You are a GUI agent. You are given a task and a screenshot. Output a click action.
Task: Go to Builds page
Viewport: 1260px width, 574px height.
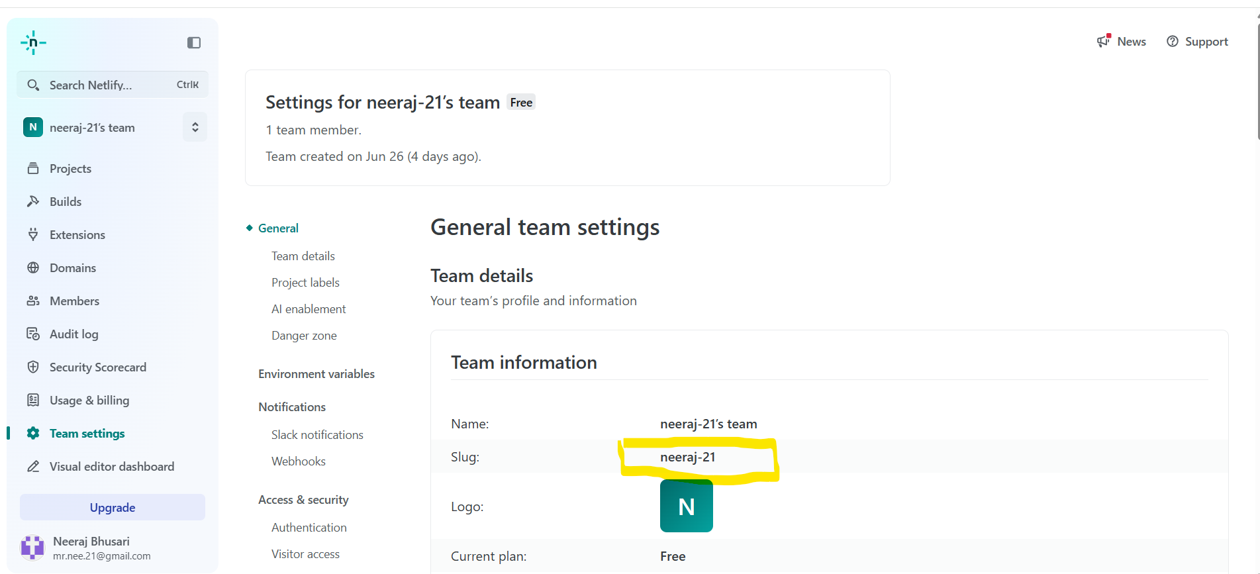[66, 201]
